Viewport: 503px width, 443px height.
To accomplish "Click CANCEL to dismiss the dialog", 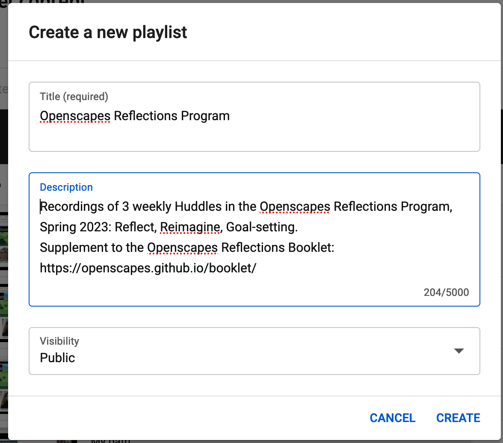I will pos(392,418).
